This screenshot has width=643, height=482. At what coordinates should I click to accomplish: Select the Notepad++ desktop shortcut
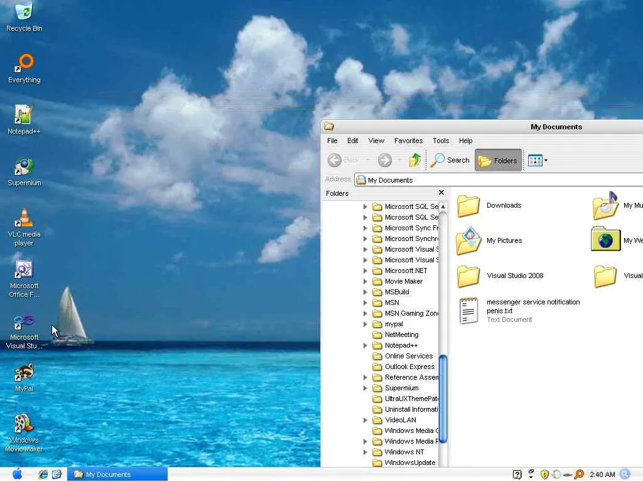24,120
